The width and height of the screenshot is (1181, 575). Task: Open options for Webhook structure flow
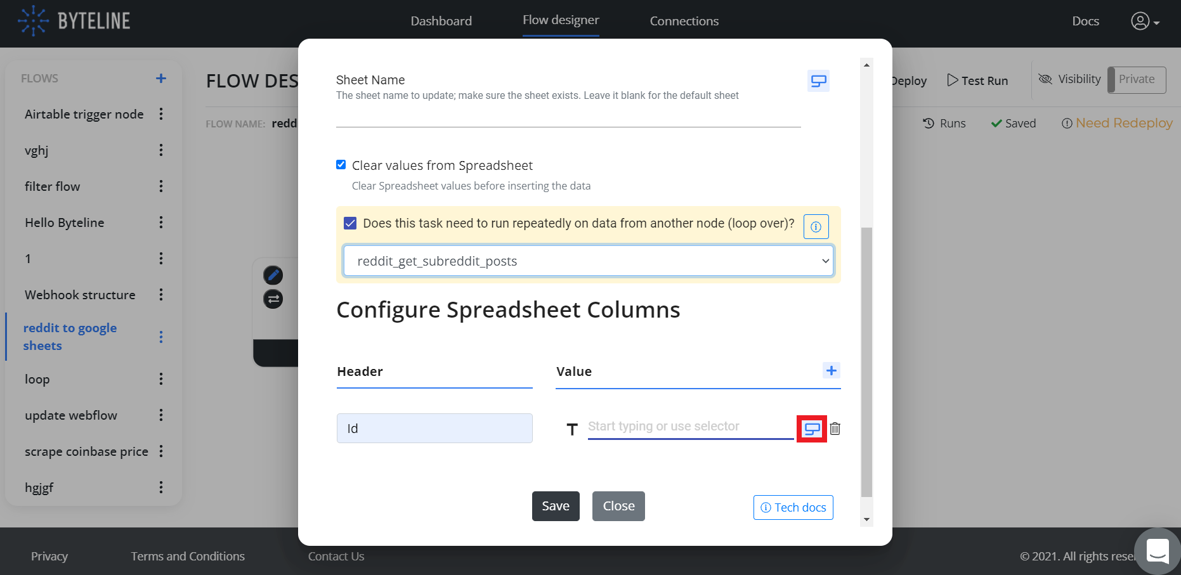click(x=161, y=295)
